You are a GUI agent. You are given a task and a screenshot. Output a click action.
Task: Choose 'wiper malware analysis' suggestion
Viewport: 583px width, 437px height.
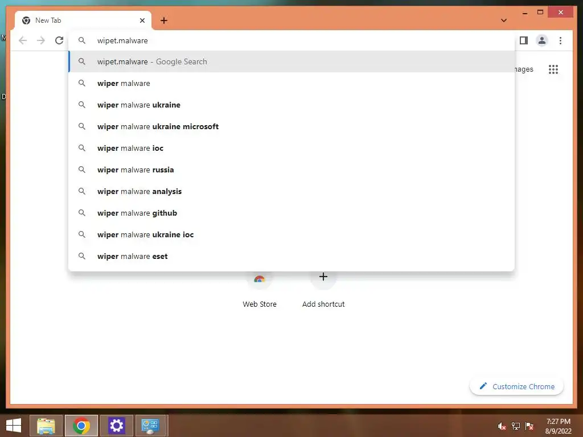(x=292, y=191)
